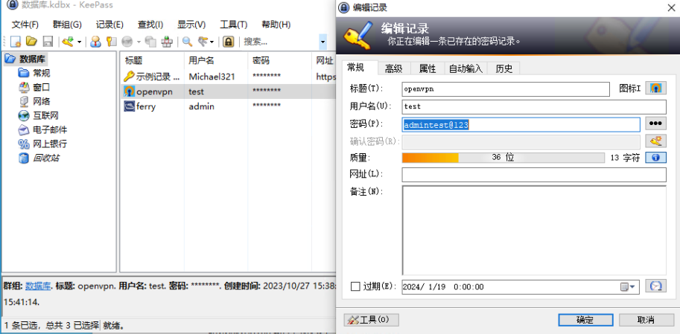This screenshot has width=680, height=334.
Task: Open the Add entry dropdown arrow
Action: [x=80, y=42]
